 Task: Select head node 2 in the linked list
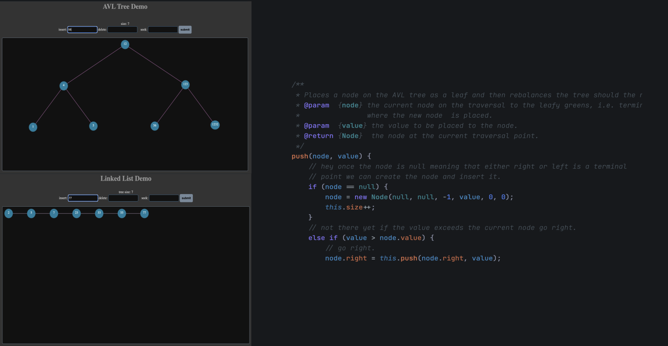(x=8, y=213)
